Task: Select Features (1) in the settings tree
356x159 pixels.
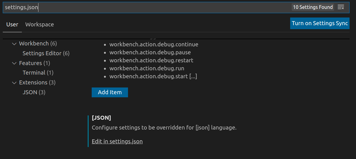Action: [x=34, y=63]
